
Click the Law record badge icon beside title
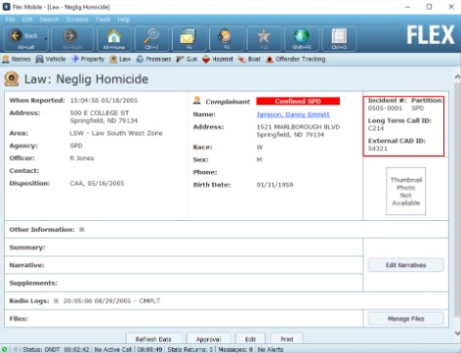pyautogui.click(x=12, y=79)
